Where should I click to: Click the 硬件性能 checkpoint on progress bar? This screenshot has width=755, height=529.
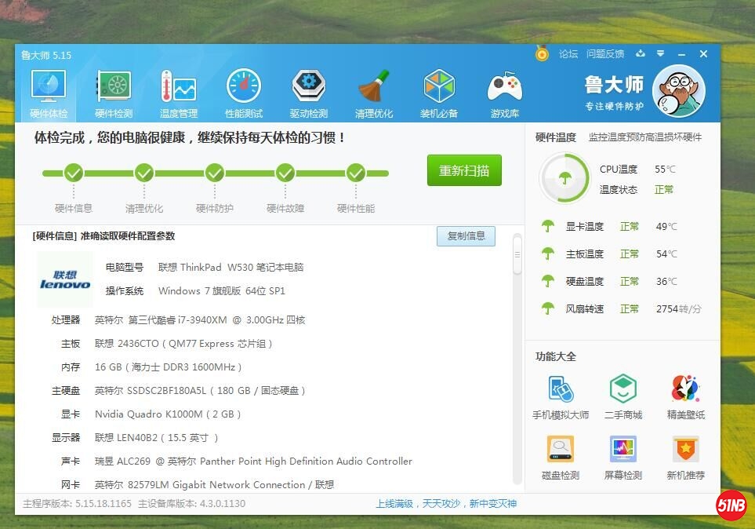[354, 172]
